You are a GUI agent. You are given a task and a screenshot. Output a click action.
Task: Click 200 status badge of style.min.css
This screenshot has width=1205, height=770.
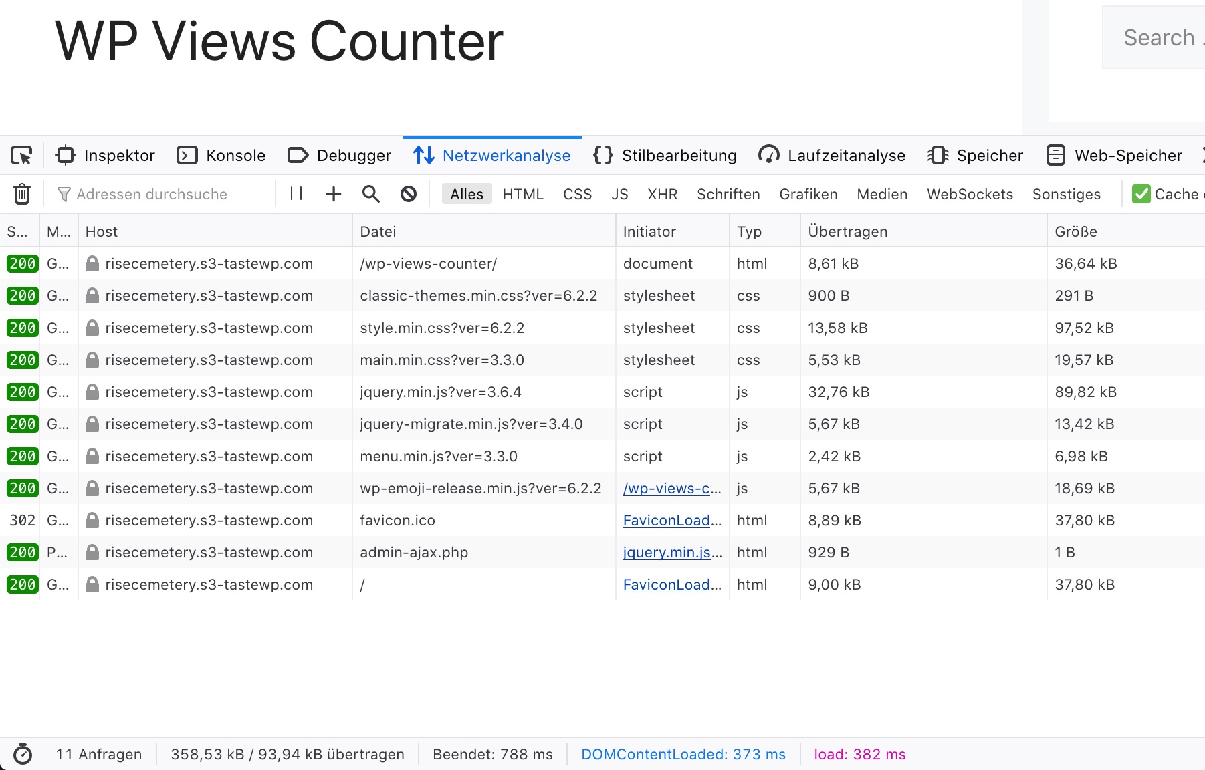(22, 328)
